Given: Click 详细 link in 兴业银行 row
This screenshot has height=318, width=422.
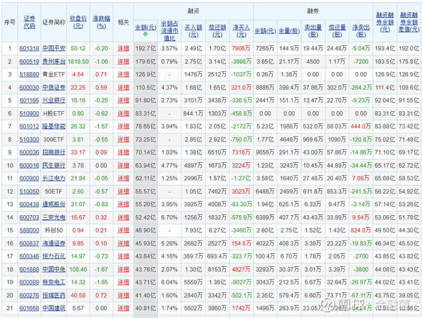Looking at the screenshot, I should (x=123, y=100).
